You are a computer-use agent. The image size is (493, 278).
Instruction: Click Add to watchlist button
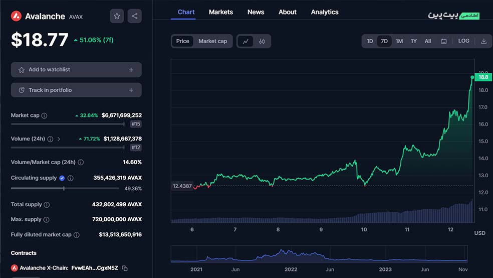76,70
